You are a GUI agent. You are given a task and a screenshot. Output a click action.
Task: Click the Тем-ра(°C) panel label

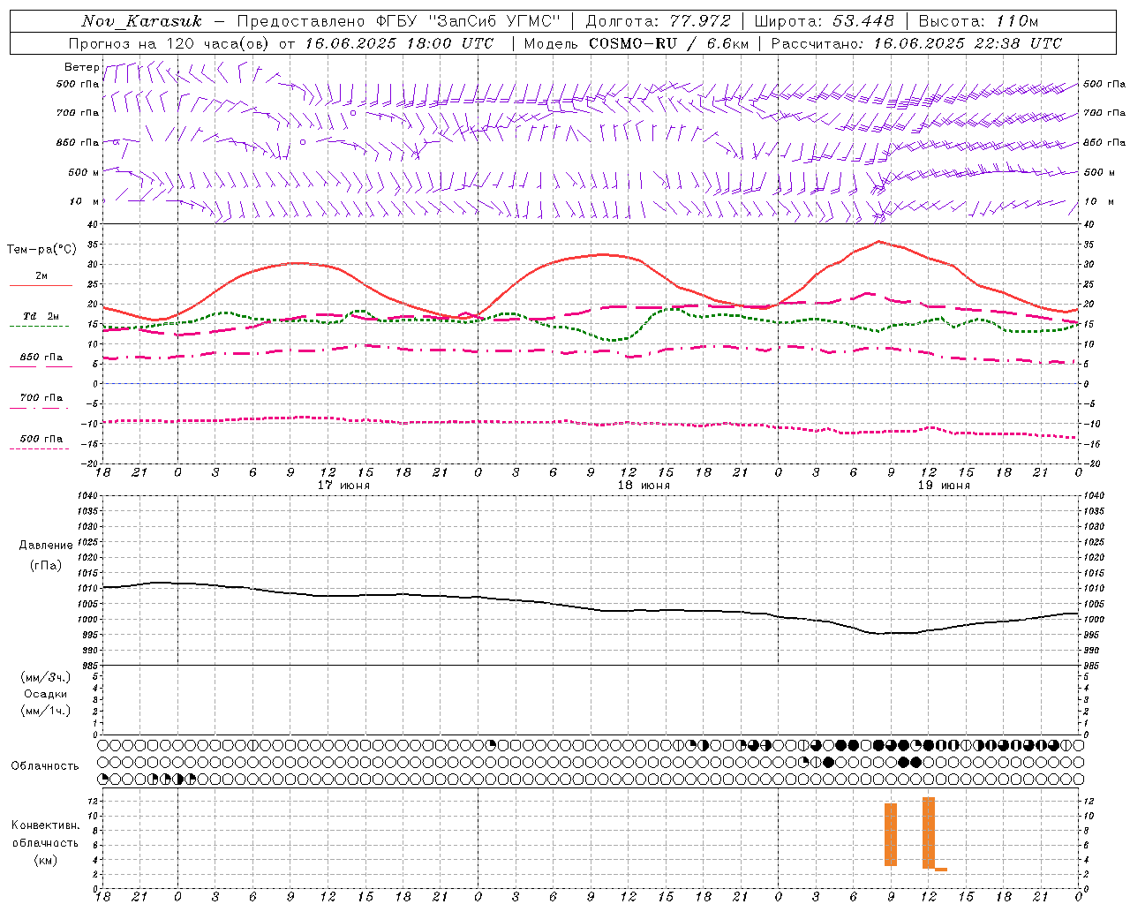[41, 249]
